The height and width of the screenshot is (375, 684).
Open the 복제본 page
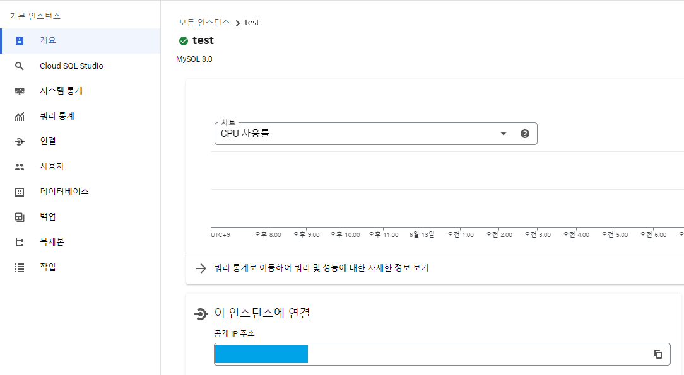click(80, 242)
